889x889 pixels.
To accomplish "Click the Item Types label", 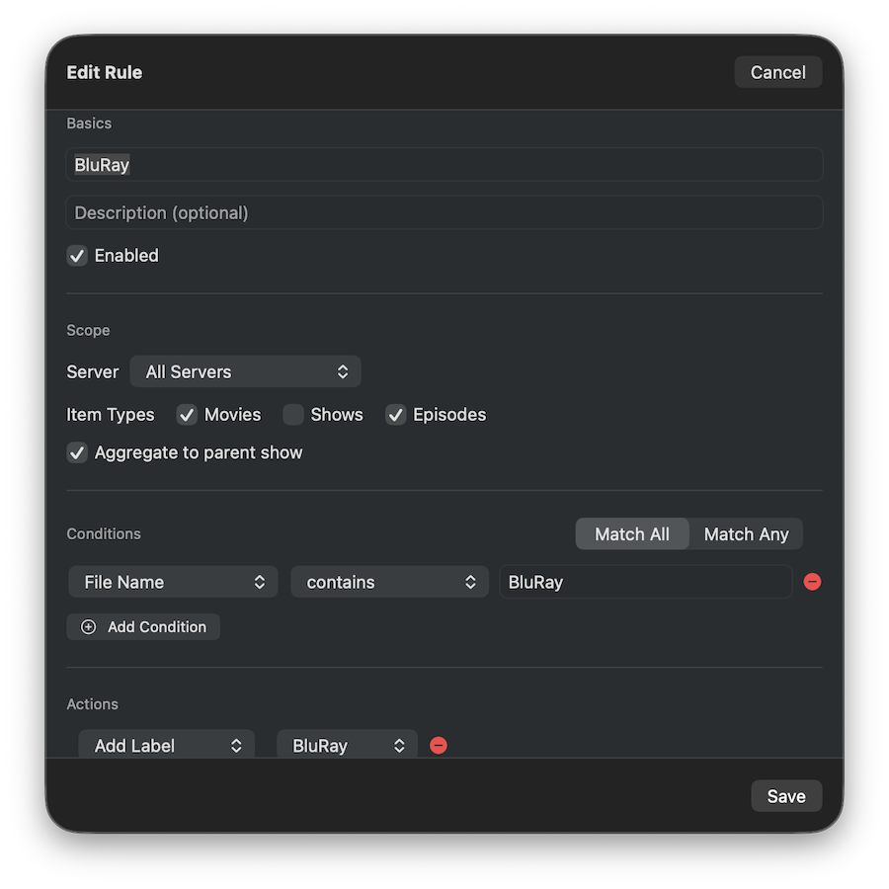I will coord(111,415).
